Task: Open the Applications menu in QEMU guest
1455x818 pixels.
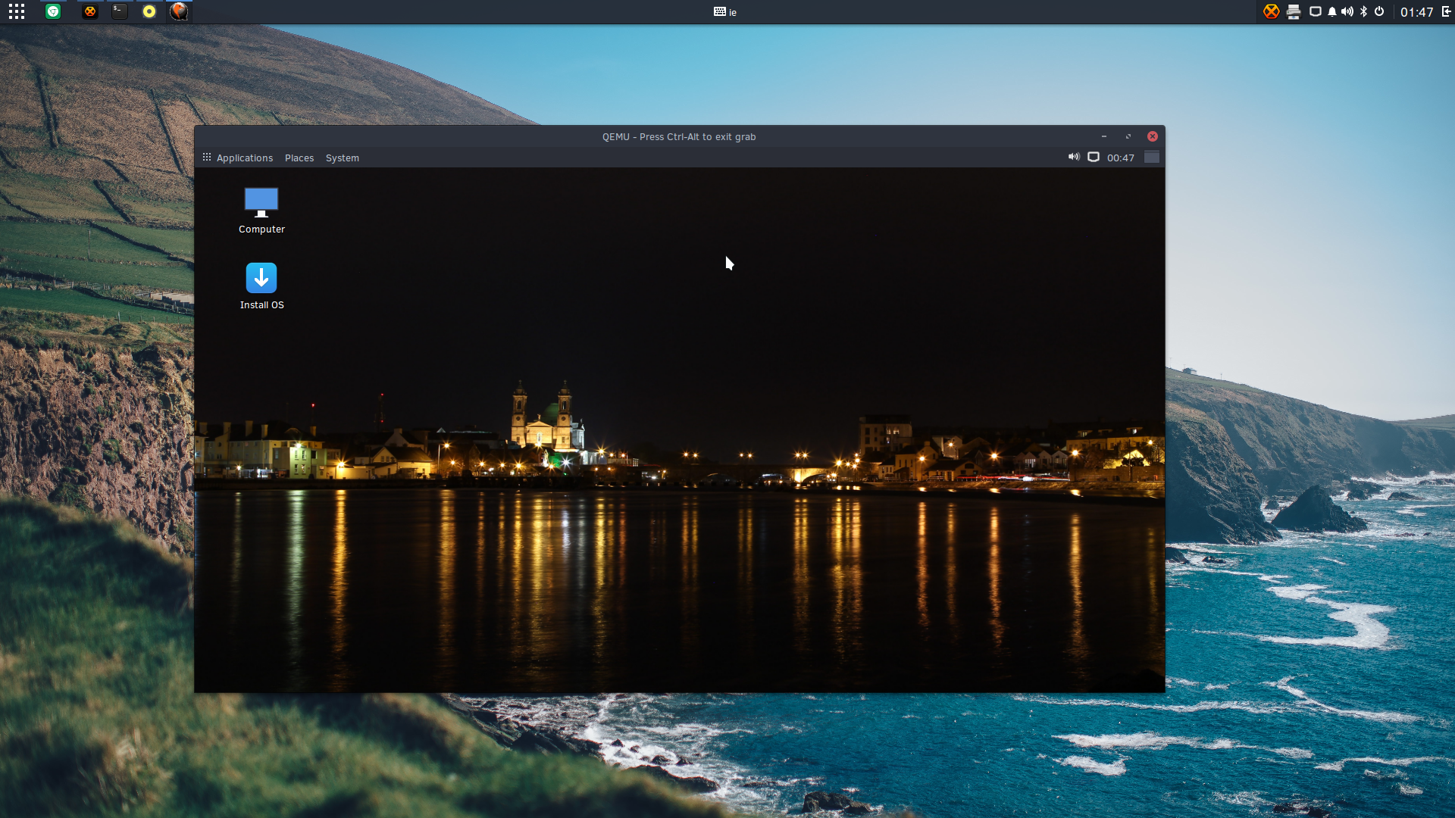Action: click(x=238, y=158)
